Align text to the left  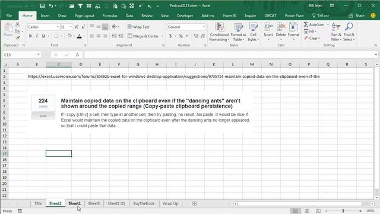[92, 36]
